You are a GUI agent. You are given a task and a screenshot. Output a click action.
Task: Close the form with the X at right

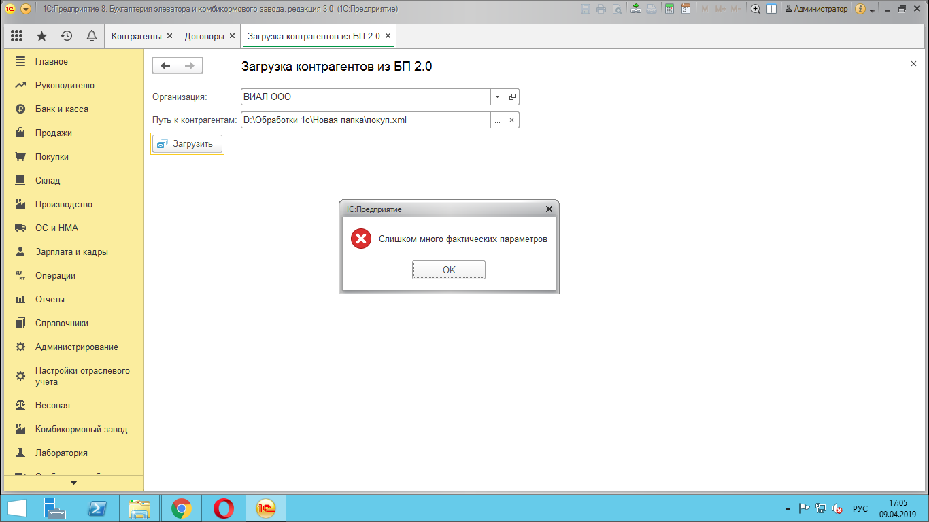[913, 63]
